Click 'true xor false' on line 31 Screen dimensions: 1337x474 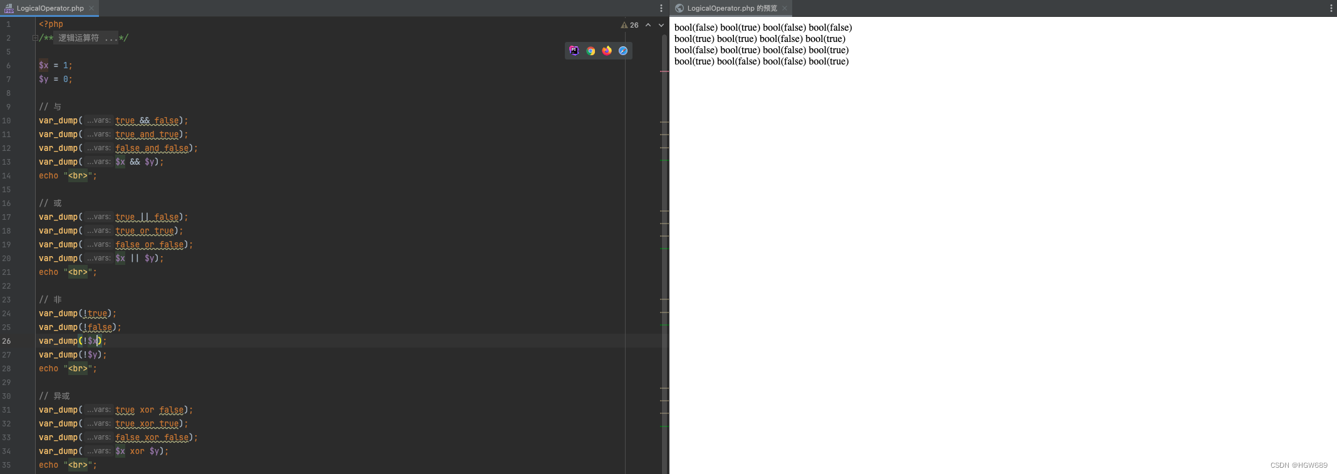click(x=150, y=410)
